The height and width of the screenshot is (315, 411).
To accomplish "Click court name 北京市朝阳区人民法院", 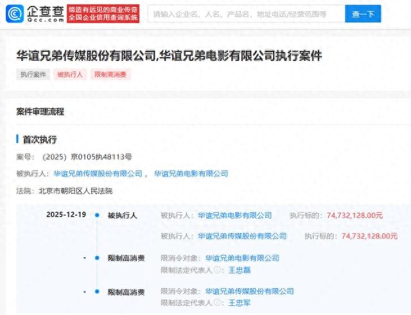I will [x=76, y=191].
